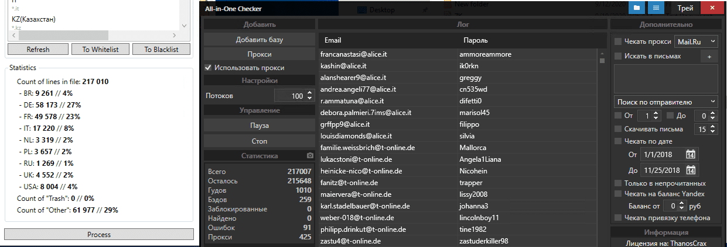Click the Пауза button
Screen dimensions: 727x247
260,126
